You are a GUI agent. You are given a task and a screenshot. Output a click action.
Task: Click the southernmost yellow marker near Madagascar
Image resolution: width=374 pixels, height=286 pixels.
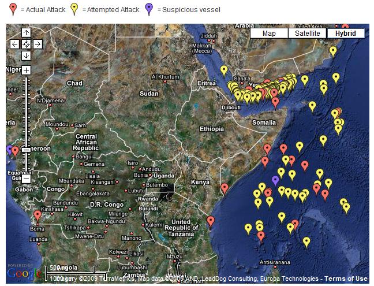click(x=306, y=242)
